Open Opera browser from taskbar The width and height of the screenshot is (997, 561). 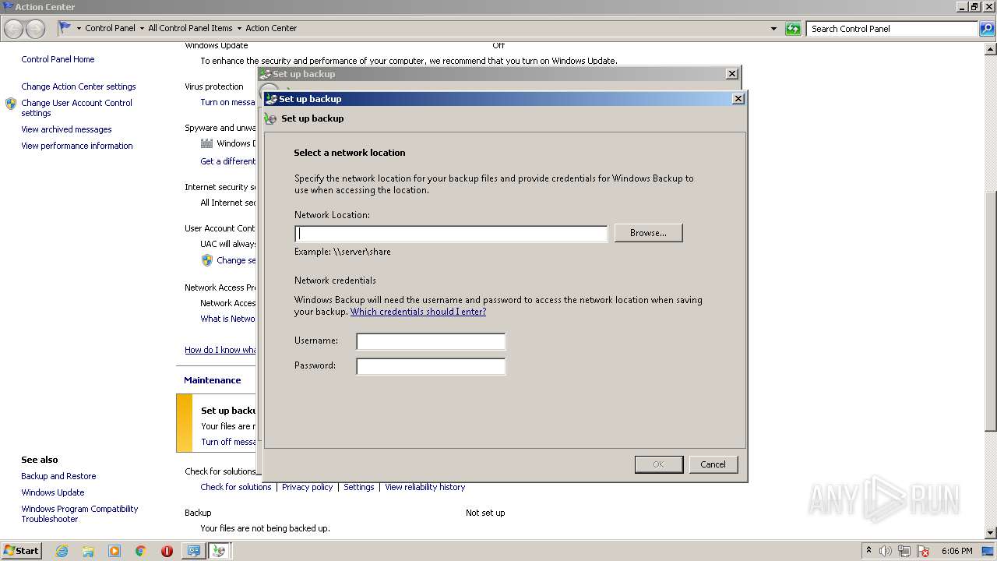pyautogui.click(x=167, y=551)
